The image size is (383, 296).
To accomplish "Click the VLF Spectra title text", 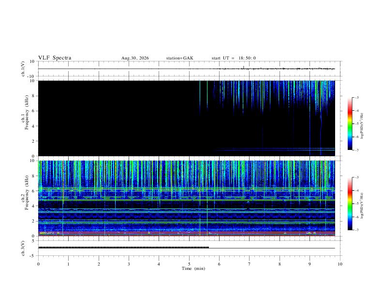I will 55,58.
